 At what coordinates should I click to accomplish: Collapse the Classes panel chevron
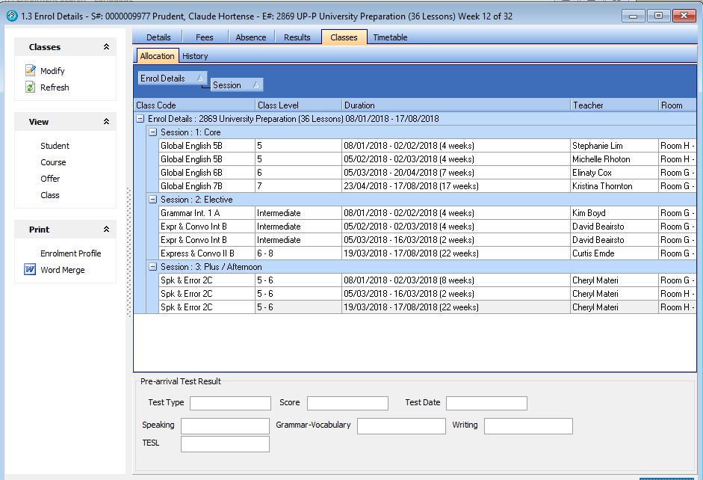(x=106, y=47)
